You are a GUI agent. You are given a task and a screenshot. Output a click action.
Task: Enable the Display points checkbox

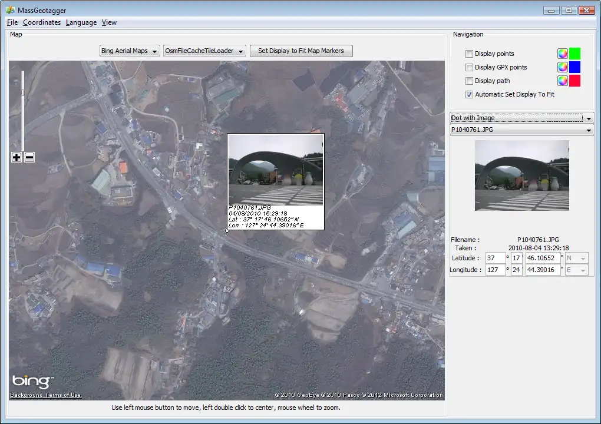pos(470,54)
